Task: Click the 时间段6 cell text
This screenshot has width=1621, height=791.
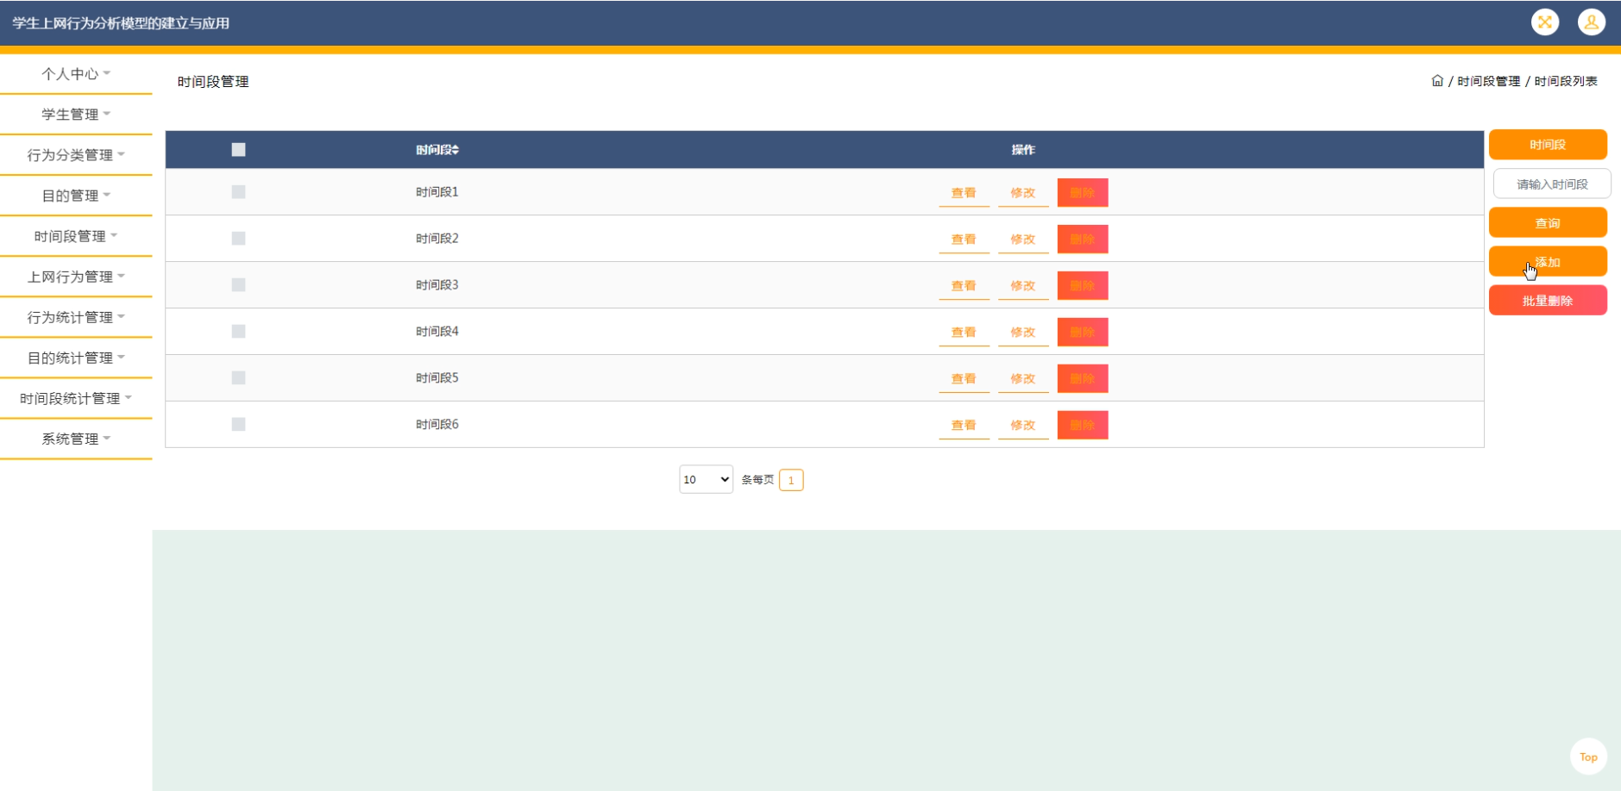Action: (x=437, y=425)
